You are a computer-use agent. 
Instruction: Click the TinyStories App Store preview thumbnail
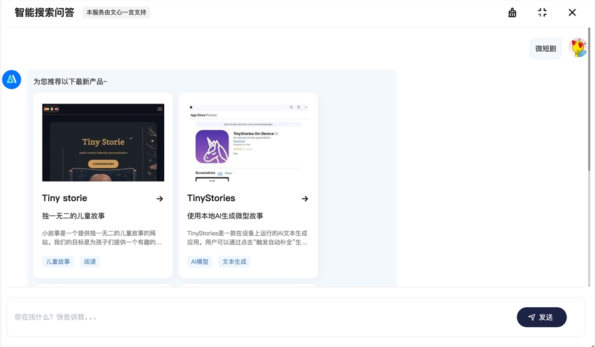(248, 143)
